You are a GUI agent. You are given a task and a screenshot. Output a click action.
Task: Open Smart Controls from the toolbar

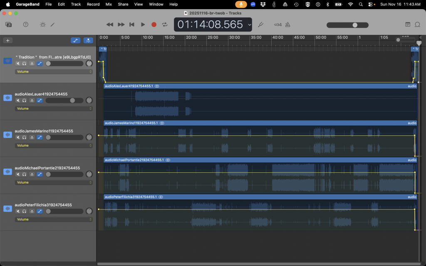pos(42,25)
